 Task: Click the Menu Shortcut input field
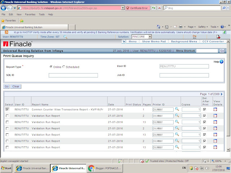[x=207, y=51]
